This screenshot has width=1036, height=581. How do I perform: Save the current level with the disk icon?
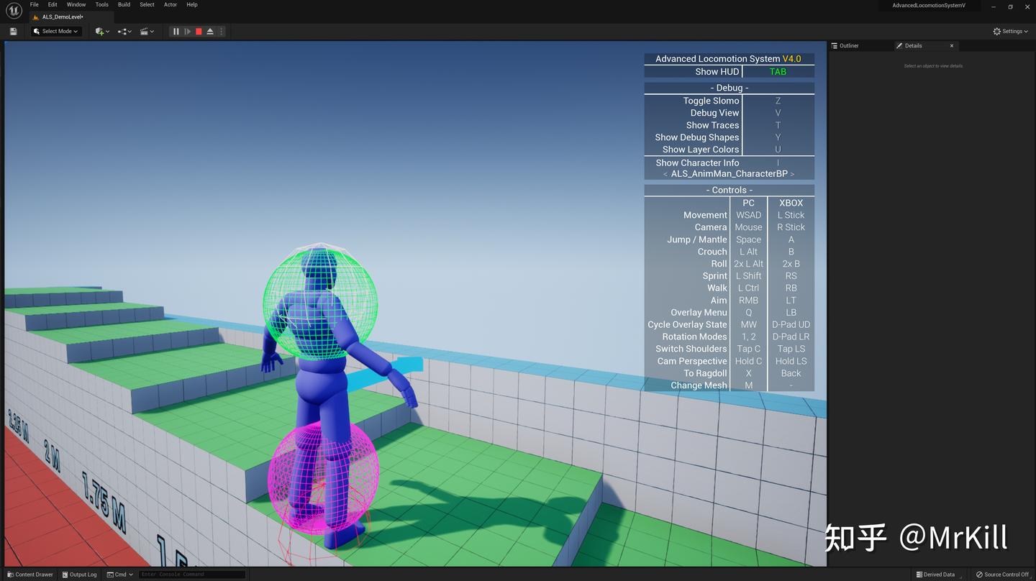pyautogui.click(x=13, y=32)
